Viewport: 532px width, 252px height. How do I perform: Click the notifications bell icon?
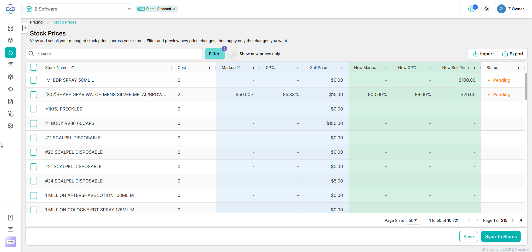[x=471, y=9]
